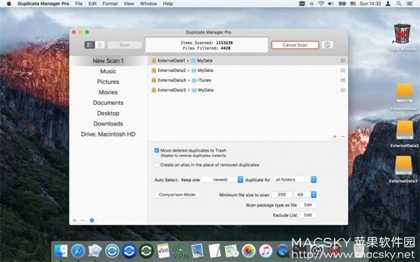
Task: Click the options icon on the ExternalData3 MyData row
Action: [342, 90]
